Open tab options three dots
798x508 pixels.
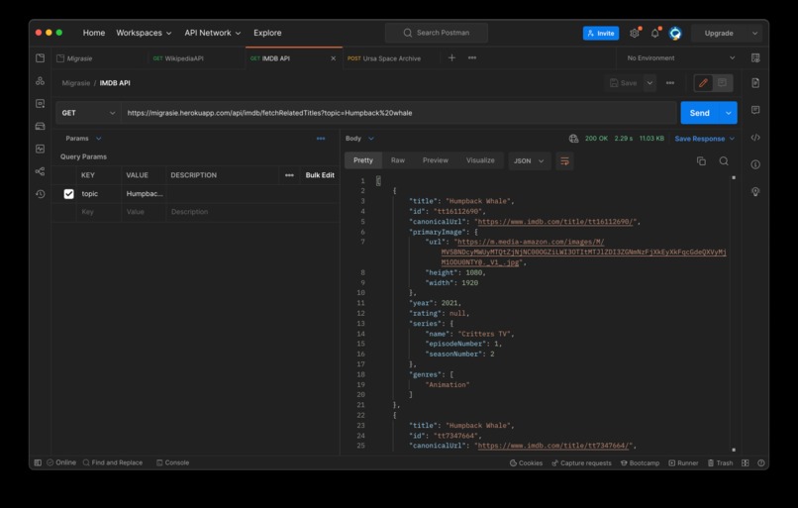[x=472, y=58]
